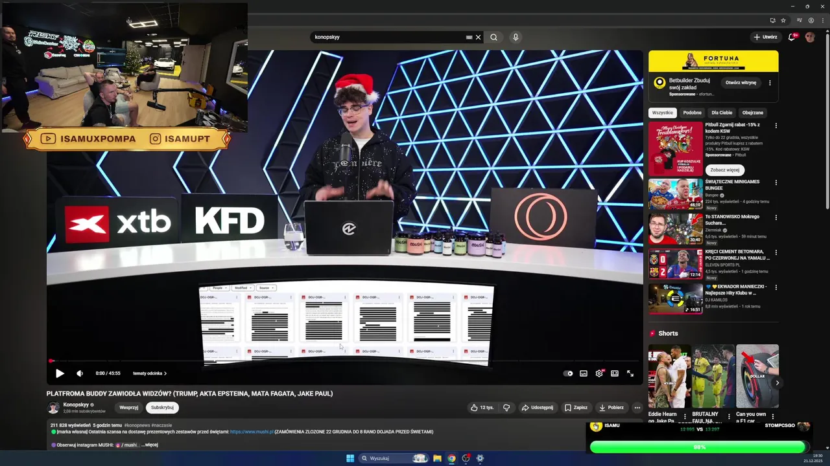Click 'Otwórz witrynę' on the Fortuna ad
Viewport: 830px width, 466px height.
click(741, 83)
